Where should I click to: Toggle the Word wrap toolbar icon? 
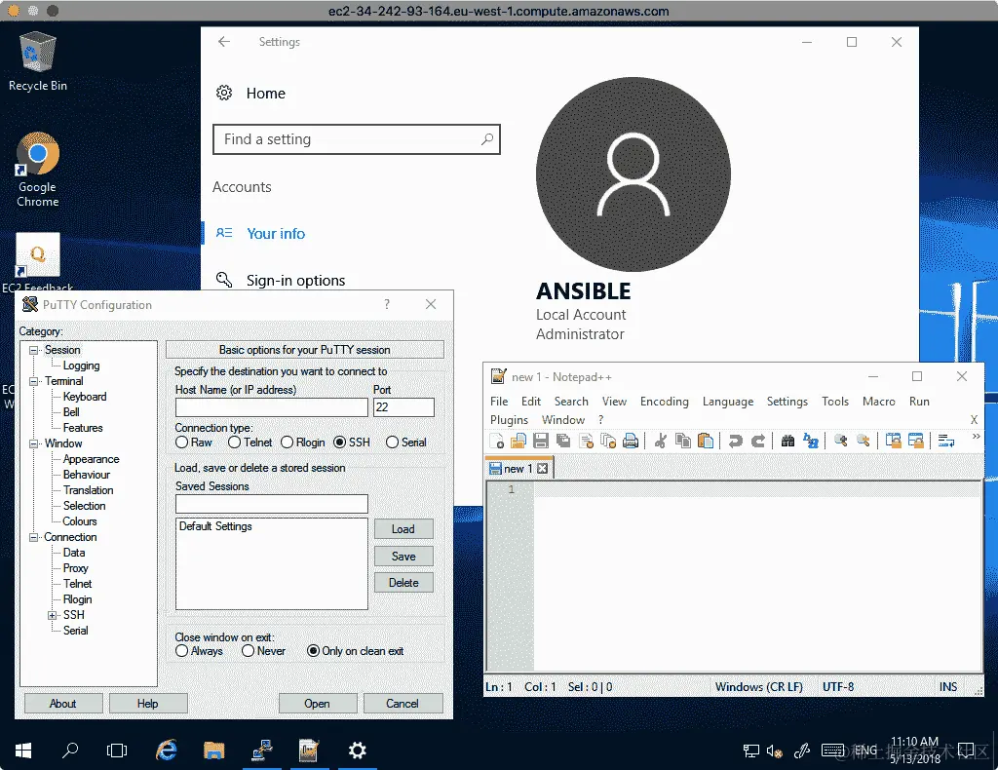click(946, 441)
